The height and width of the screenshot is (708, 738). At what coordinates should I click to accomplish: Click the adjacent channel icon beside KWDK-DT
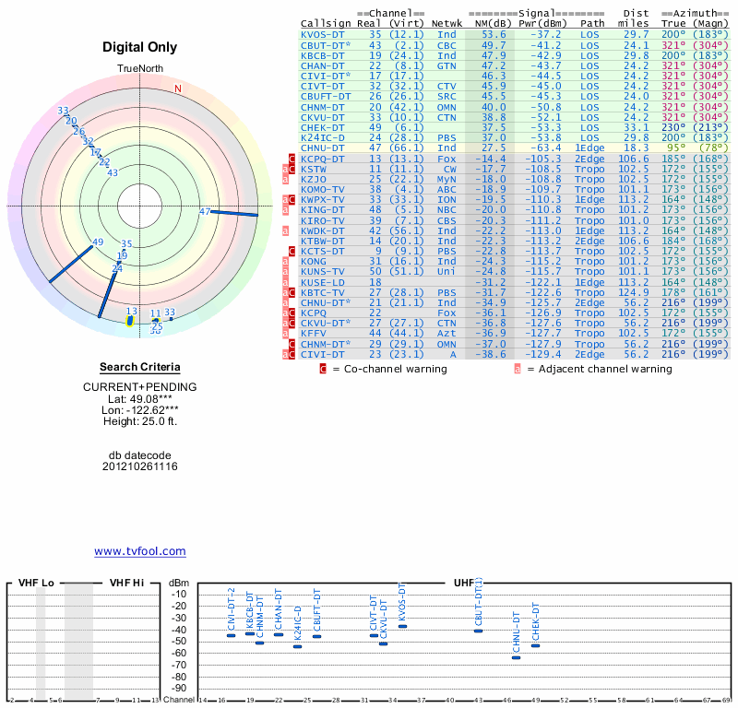[x=286, y=230]
